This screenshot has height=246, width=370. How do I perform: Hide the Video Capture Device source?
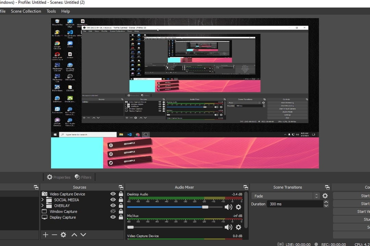(x=113, y=194)
